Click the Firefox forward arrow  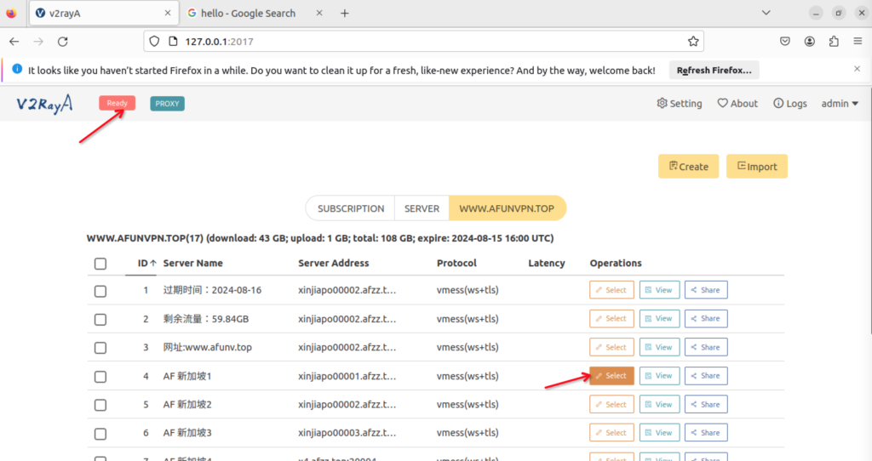[38, 42]
